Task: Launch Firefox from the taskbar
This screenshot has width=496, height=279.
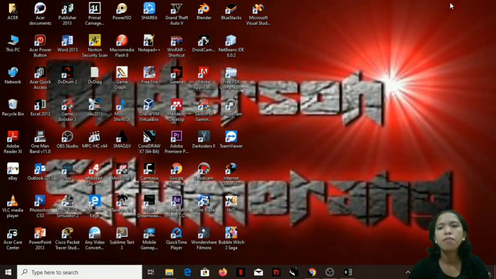Action: click(223, 272)
